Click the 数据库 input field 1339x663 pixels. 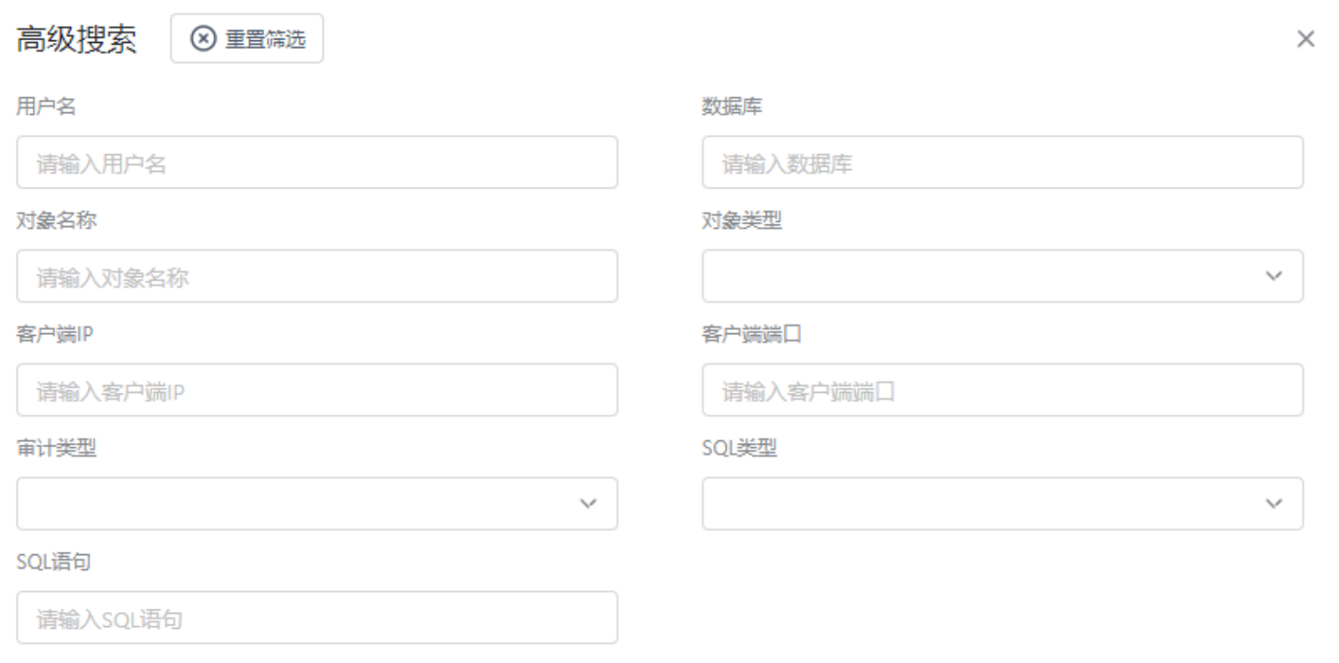1000,161
